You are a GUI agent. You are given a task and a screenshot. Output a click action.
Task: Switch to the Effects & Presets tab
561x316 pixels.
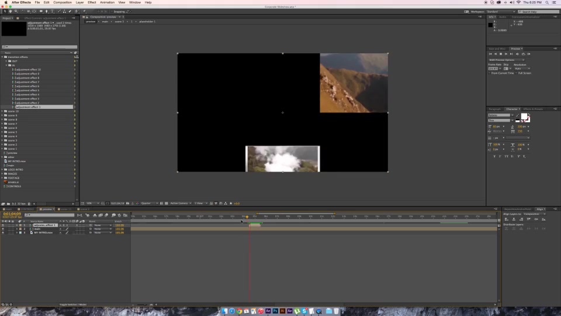point(533,109)
